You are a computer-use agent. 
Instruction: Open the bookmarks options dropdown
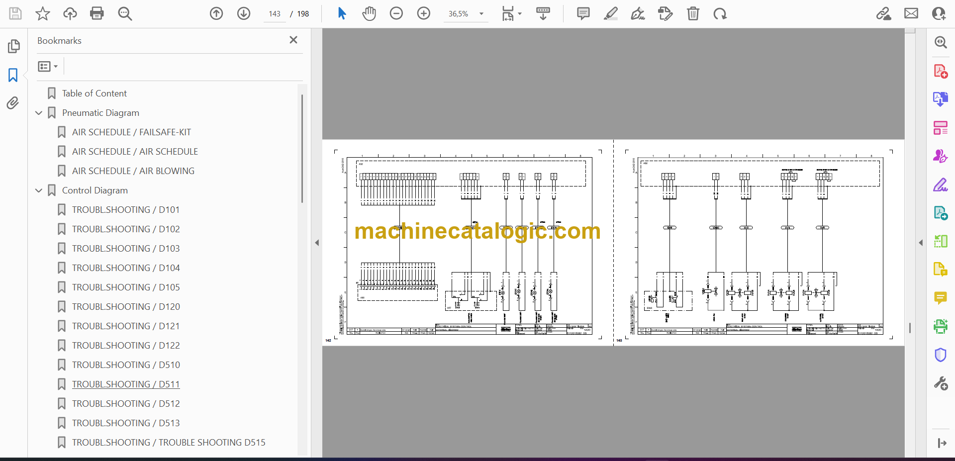(x=48, y=66)
